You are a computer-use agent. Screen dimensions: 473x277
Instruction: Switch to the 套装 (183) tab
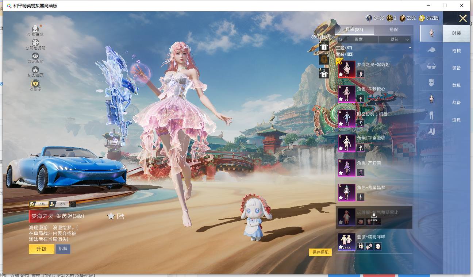354,30
